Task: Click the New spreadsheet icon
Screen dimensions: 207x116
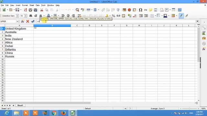Action: (x=4, y=10)
